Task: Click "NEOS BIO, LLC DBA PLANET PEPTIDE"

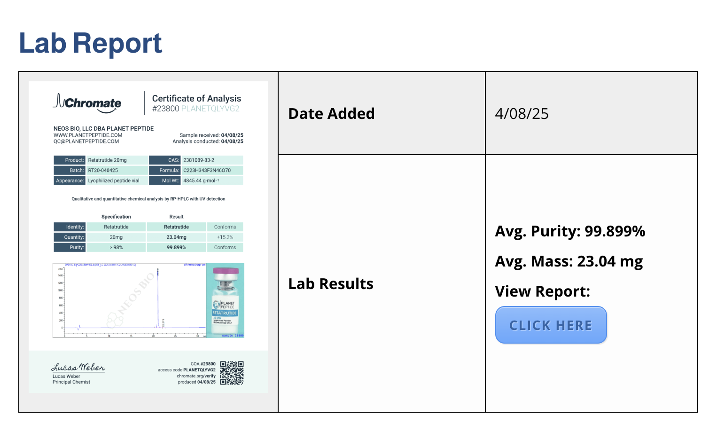Action: coord(103,128)
